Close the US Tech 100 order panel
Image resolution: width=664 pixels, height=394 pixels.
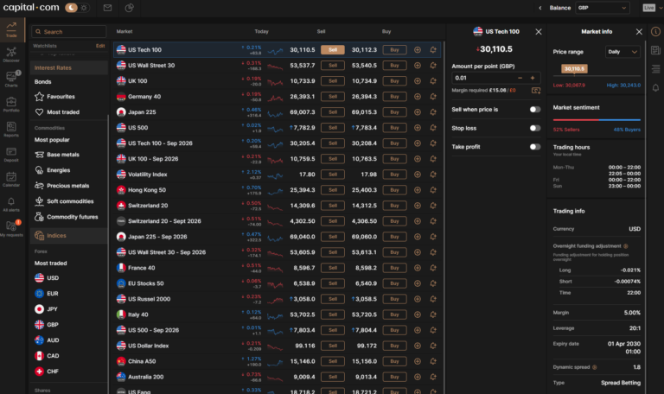539,32
